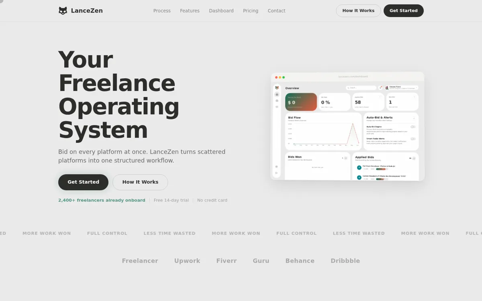
Task: Click the header How It Works button
Action: tap(358, 11)
